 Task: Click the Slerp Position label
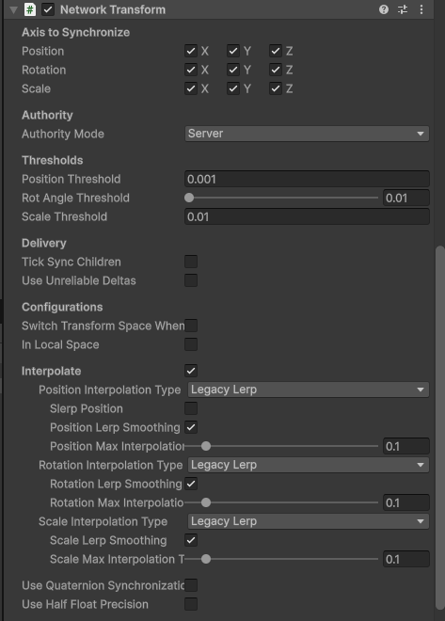[87, 408]
